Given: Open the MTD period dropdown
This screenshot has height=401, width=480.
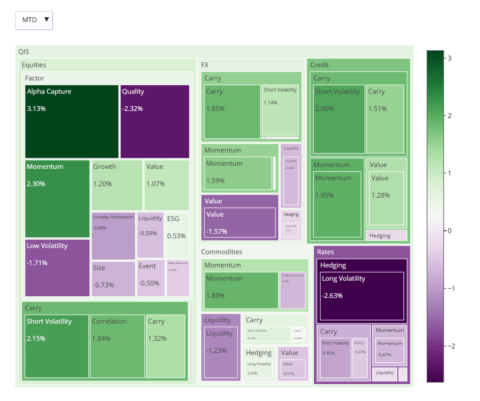Looking at the screenshot, I should click(x=34, y=20).
